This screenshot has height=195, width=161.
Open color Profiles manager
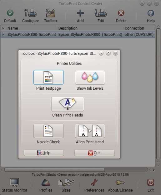(46, 185)
